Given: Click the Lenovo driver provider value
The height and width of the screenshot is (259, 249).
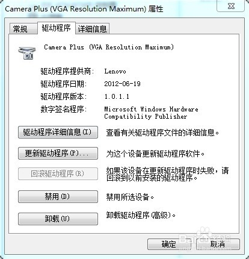Looking at the screenshot, I should coord(115,72).
